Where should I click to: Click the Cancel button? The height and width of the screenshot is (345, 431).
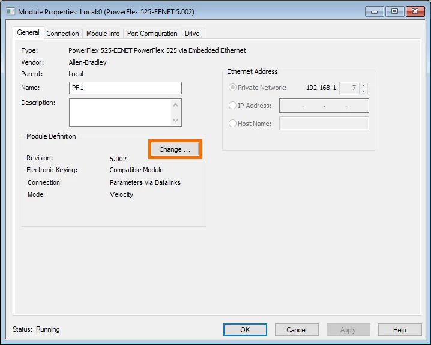[297, 329]
